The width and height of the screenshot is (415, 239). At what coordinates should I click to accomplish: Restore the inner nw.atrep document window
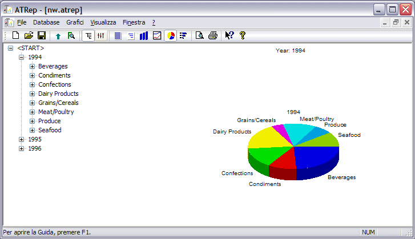(x=396, y=22)
